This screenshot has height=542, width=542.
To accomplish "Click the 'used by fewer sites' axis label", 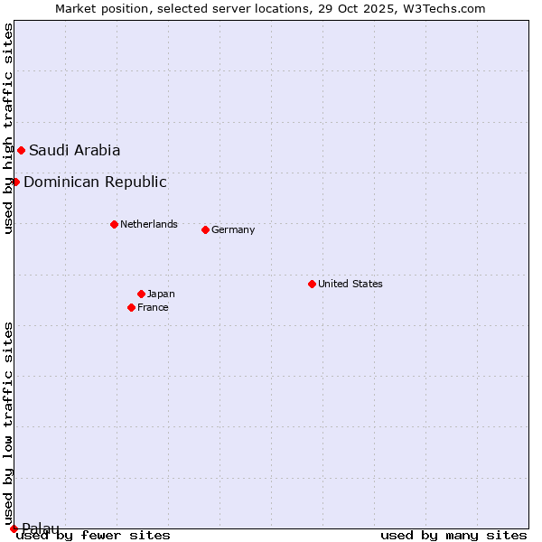I will pyautogui.click(x=94, y=535).
